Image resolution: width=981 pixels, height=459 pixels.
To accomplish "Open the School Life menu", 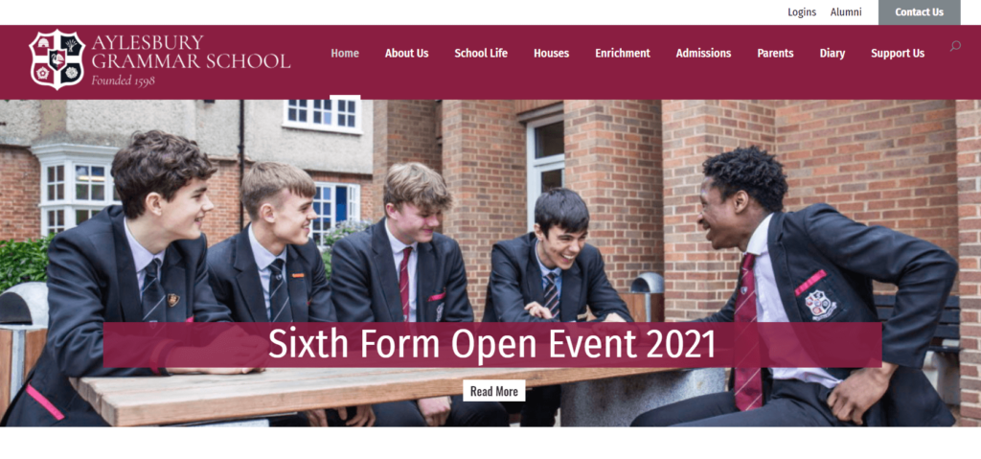I will pos(481,54).
